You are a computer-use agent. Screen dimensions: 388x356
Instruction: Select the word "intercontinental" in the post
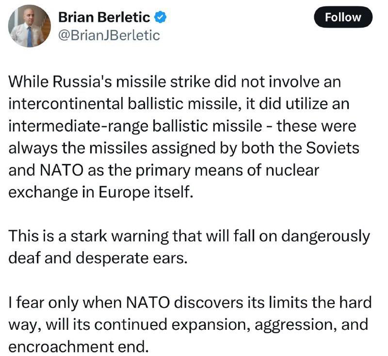(66, 103)
